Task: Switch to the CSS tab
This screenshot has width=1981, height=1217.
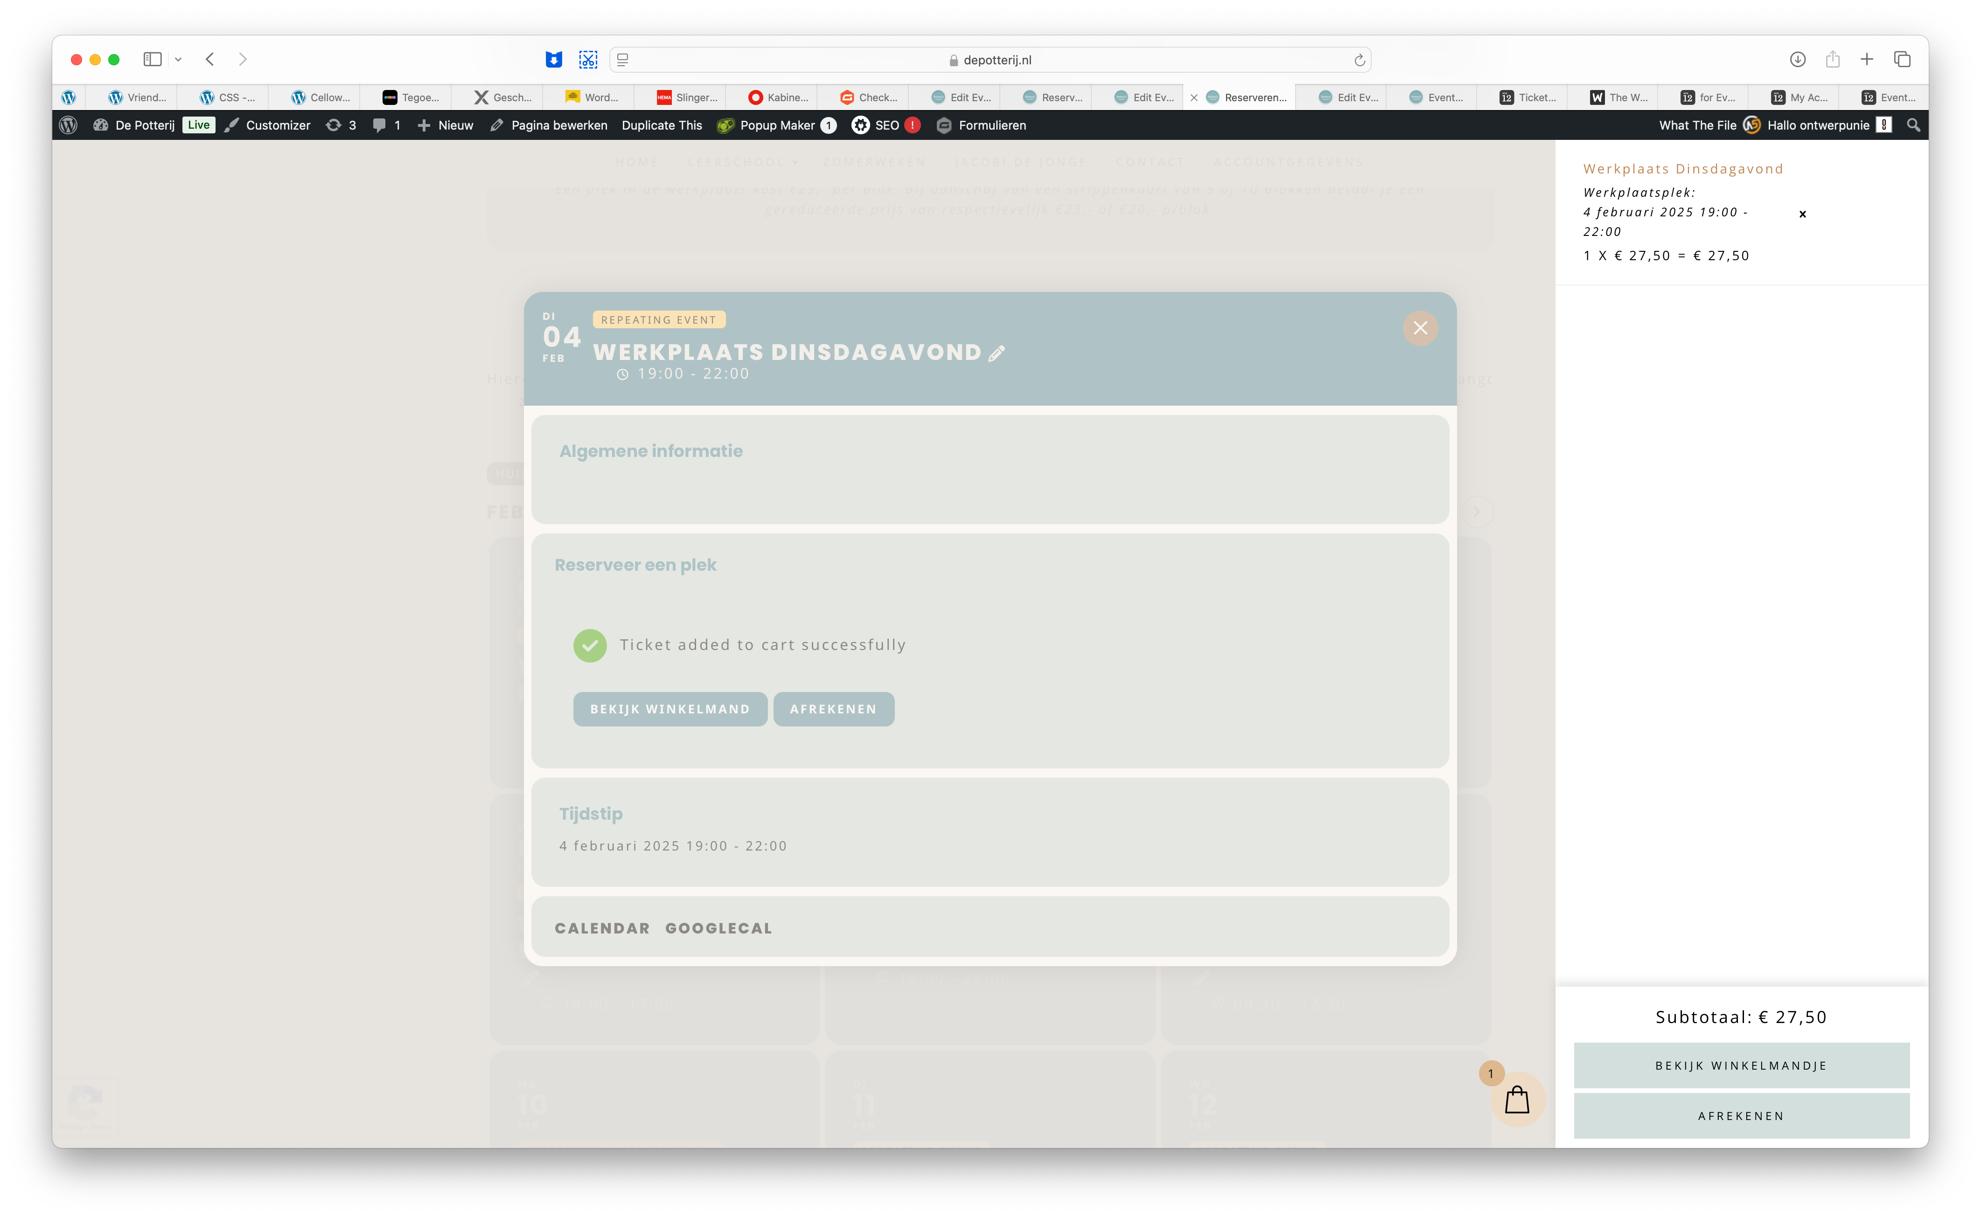Action: [x=228, y=97]
